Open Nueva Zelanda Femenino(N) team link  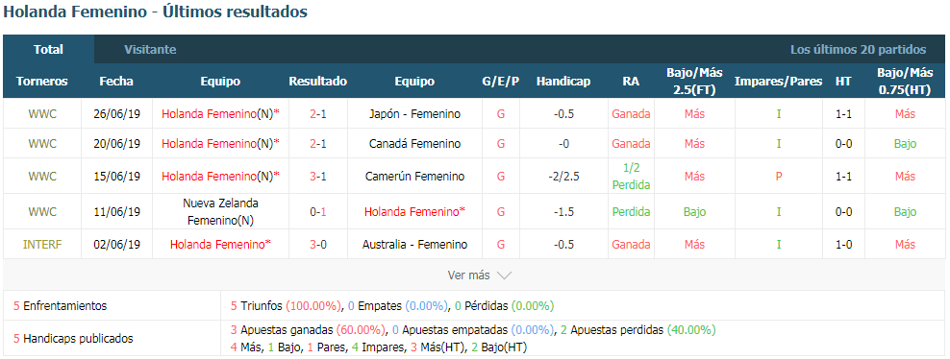[x=220, y=212]
